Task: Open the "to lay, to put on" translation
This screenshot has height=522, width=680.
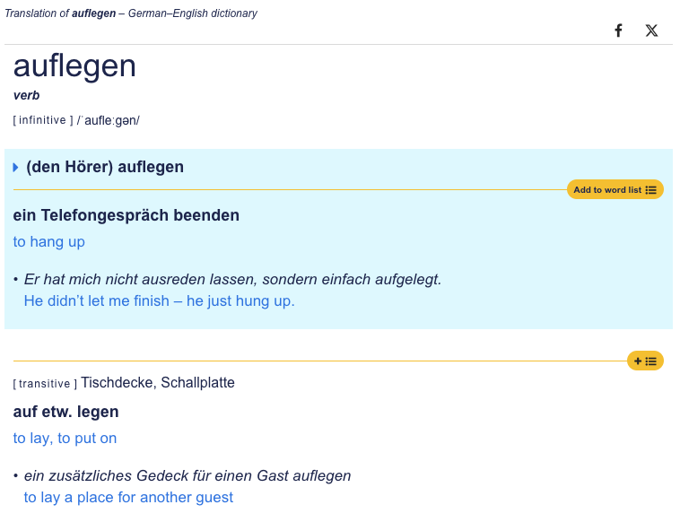Action: click(x=65, y=438)
